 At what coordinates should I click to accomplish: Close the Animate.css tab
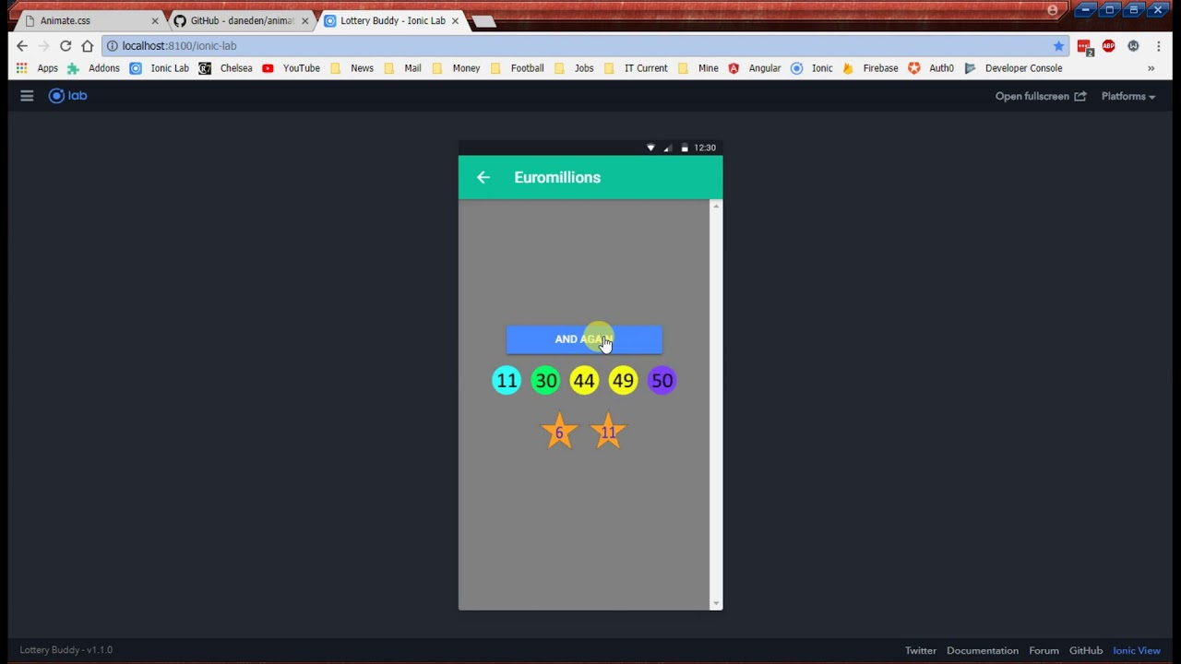[x=155, y=20]
